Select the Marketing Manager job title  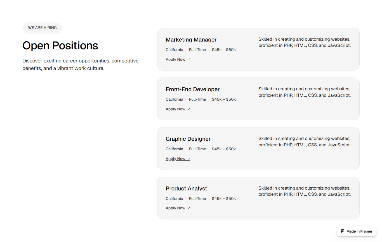click(x=191, y=40)
